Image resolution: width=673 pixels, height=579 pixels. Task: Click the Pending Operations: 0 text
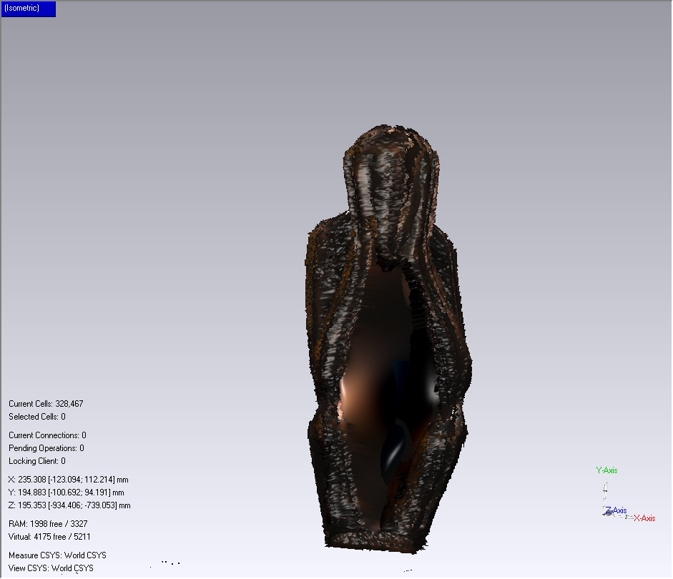[x=46, y=448]
